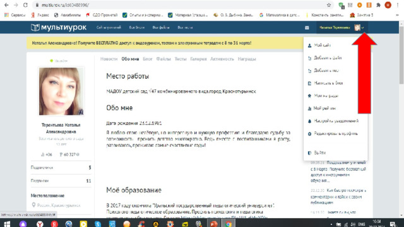
Task: Click the yellow free-access promo banner
Action: coord(165,43)
